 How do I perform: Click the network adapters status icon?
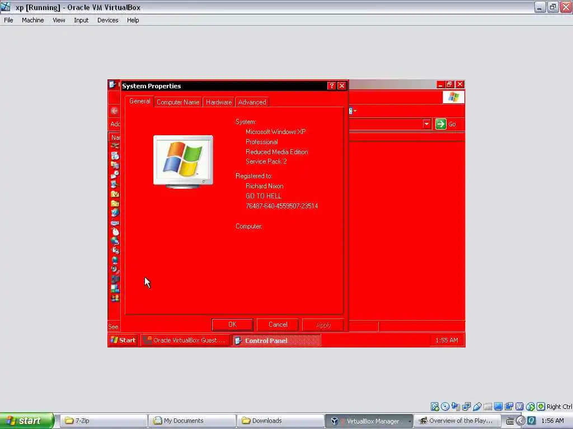pyautogui.click(x=466, y=407)
